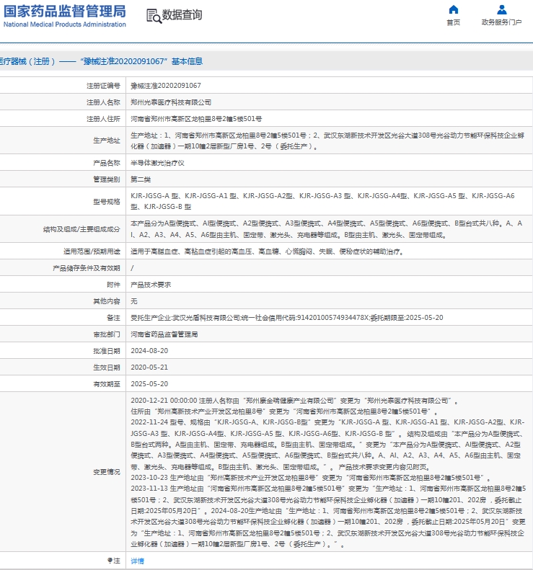Click the 产品名称 label cell
533x570 pixels.
coord(107,163)
